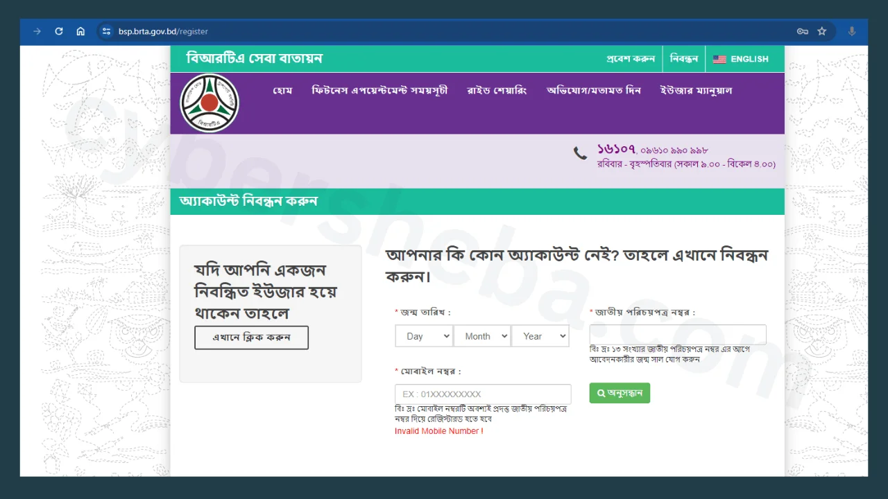Click the mobile number input field
The width and height of the screenshot is (888, 499).
482,394
